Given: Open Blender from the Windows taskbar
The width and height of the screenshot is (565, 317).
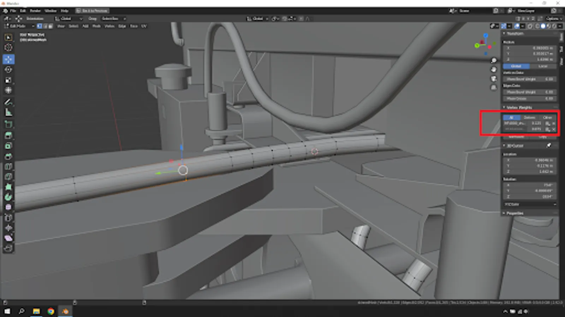Looking at the screenshot, I should click(65, 311).
